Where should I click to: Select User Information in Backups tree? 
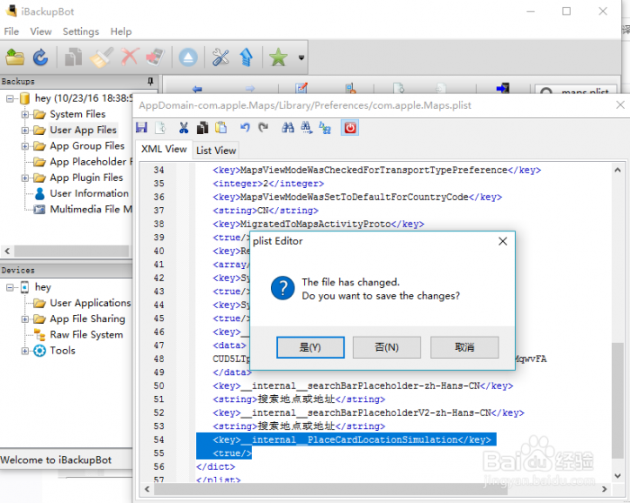89,193
